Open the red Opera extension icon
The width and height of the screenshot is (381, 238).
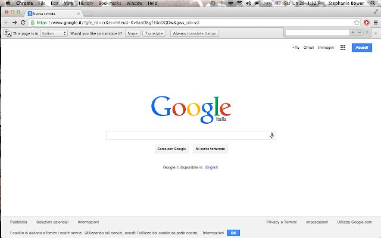[x=367, y=23]
